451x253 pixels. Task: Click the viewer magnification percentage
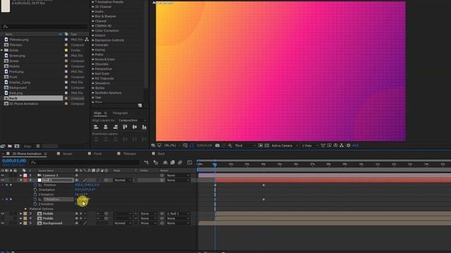[x=170, y=145]
